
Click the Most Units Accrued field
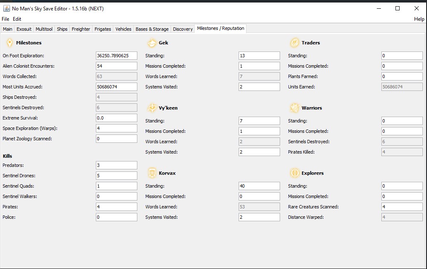[x=116, y=87]
